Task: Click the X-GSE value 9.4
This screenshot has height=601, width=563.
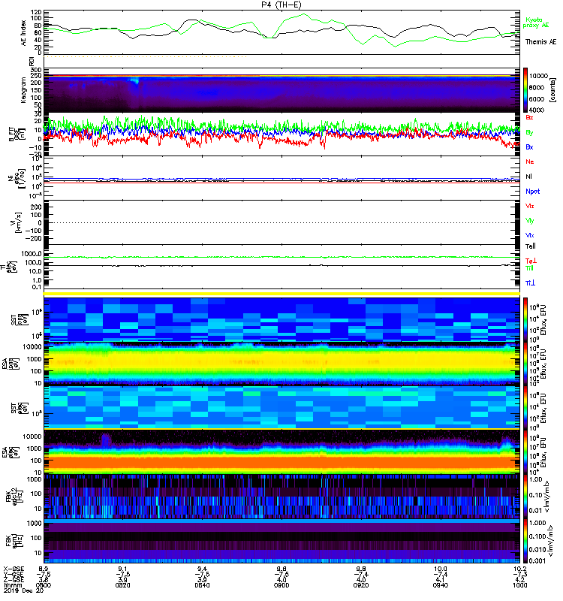Action: [x=202, y=569]
